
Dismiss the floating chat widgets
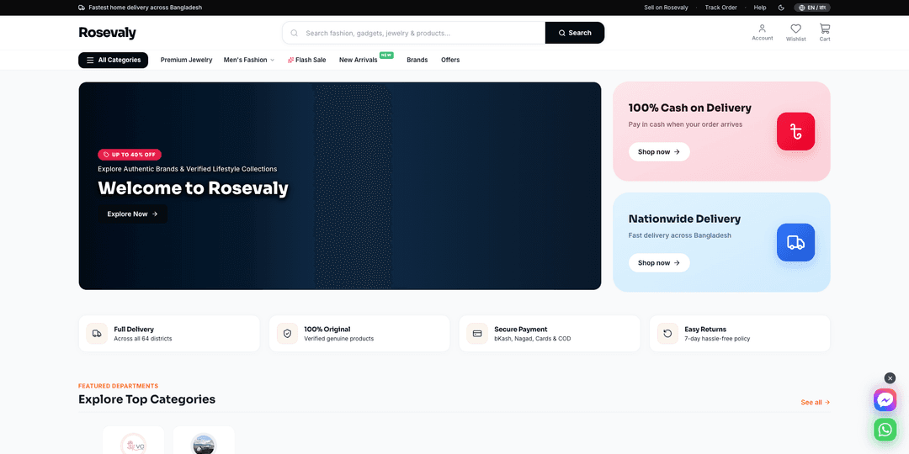[890, 378]
